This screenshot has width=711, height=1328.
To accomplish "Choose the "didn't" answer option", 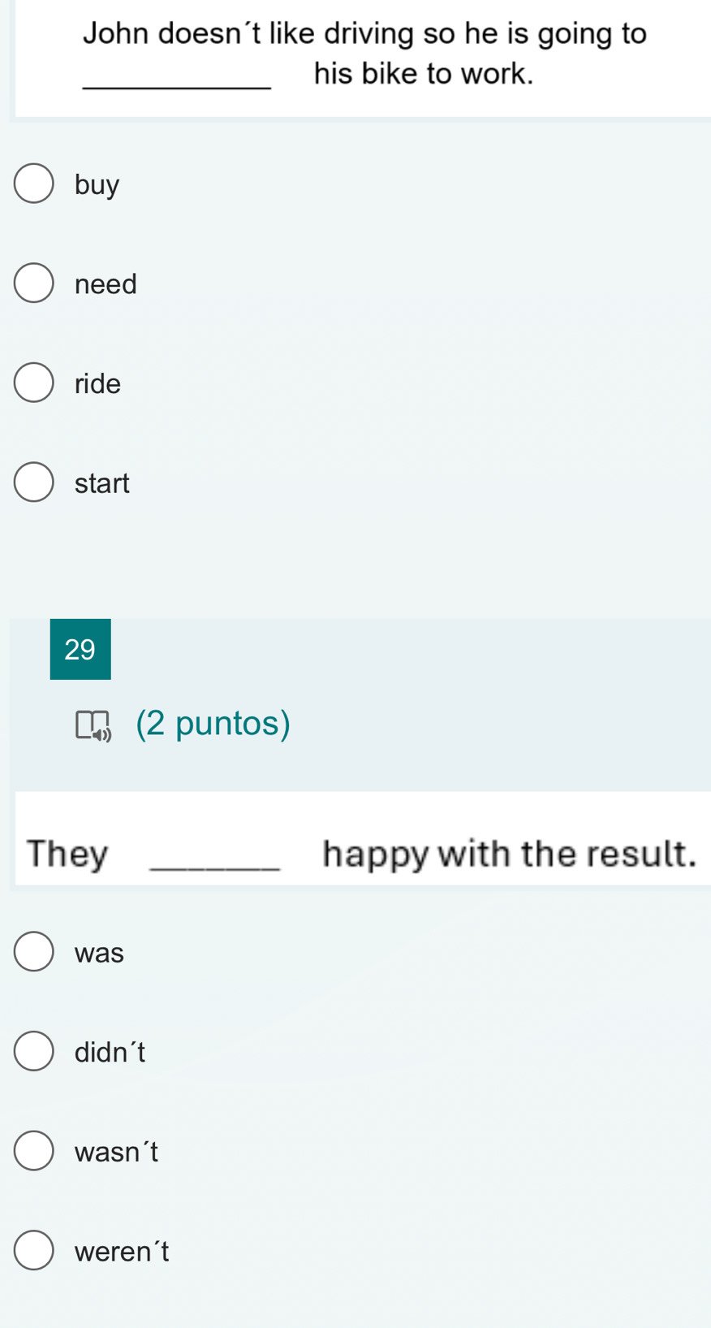I will (x=33, y=1052).
